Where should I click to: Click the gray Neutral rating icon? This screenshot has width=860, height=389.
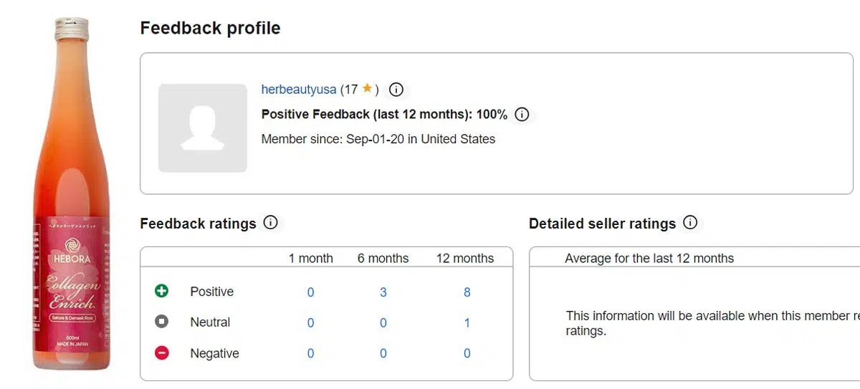[161, 322]
